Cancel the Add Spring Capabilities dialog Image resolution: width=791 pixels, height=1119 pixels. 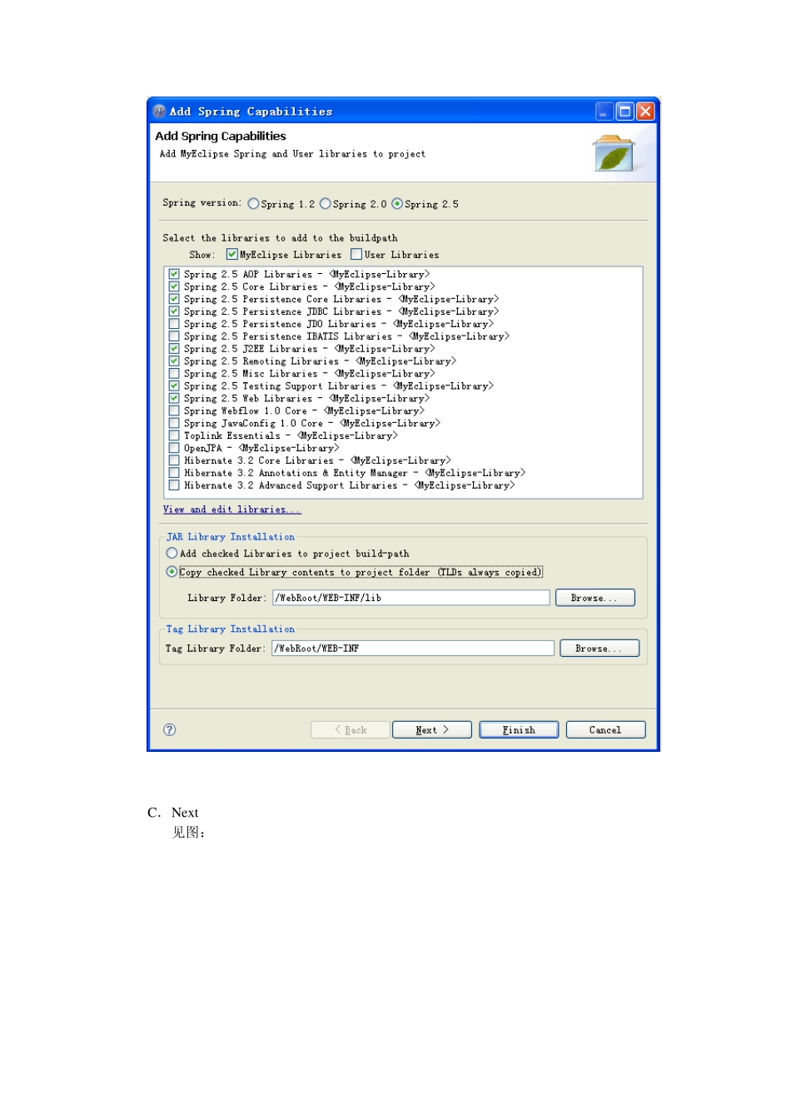click(605, 729)
